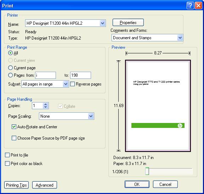Click the Ready status text
This screenshot has width=204, height=194.
click(x=31, y=32)
